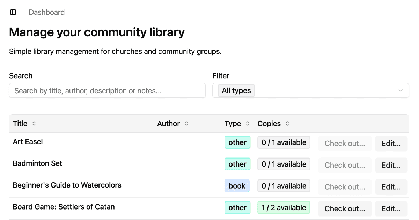
Task: Edit the Art Easel entry
Action: click(391, 143)
